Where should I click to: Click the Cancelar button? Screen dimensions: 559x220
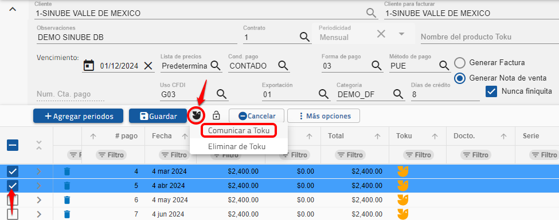[x=257, y=116]
